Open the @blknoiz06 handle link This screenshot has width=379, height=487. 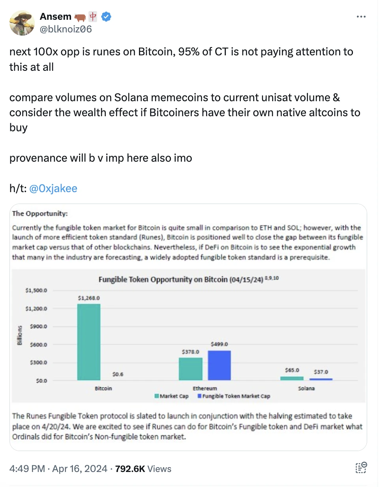pos(66,28)
